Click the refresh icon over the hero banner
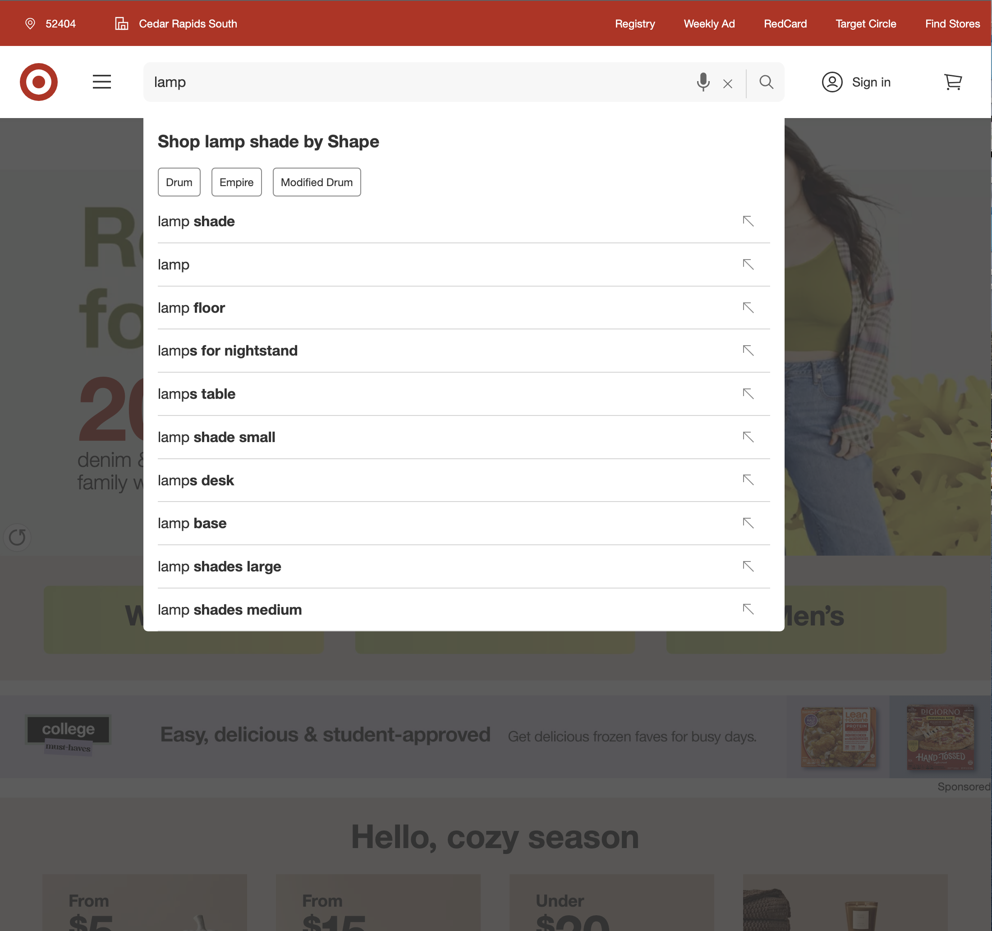 (x=18, y=537)
